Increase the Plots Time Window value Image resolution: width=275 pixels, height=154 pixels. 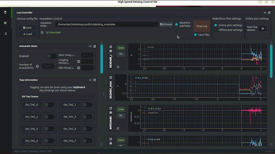(267, 27)
